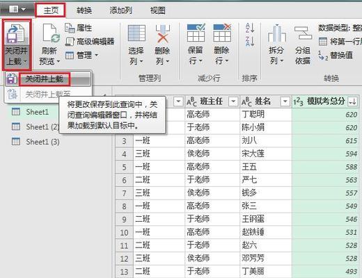Select cell 赵铁锤
Screen dimensions: 362x278
coord(266,232)
